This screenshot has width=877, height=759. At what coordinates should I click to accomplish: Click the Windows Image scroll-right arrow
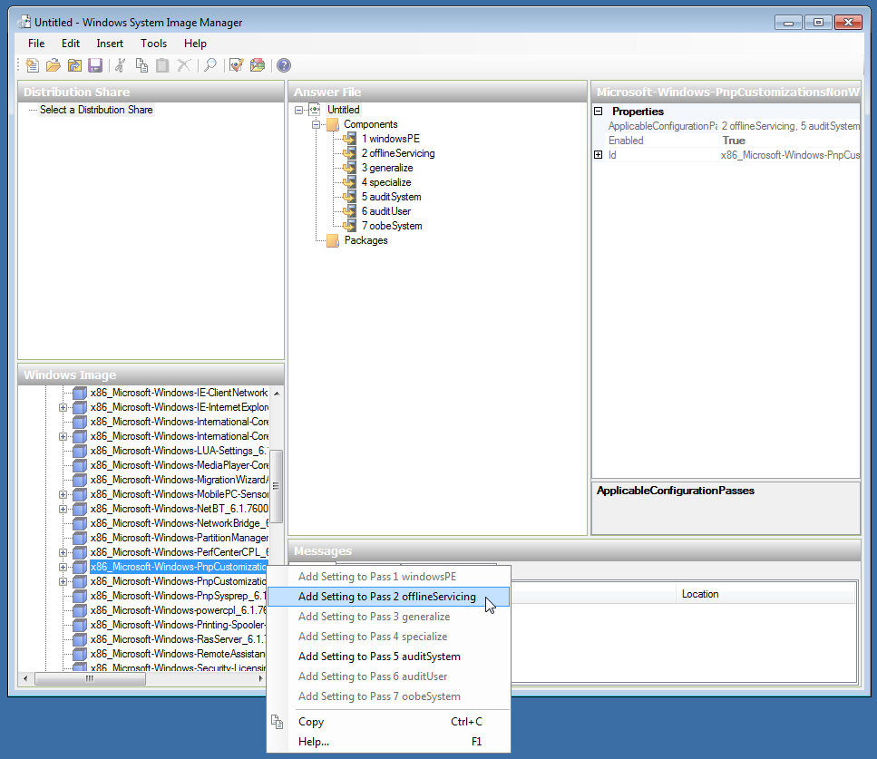click(x=260, y=679)
